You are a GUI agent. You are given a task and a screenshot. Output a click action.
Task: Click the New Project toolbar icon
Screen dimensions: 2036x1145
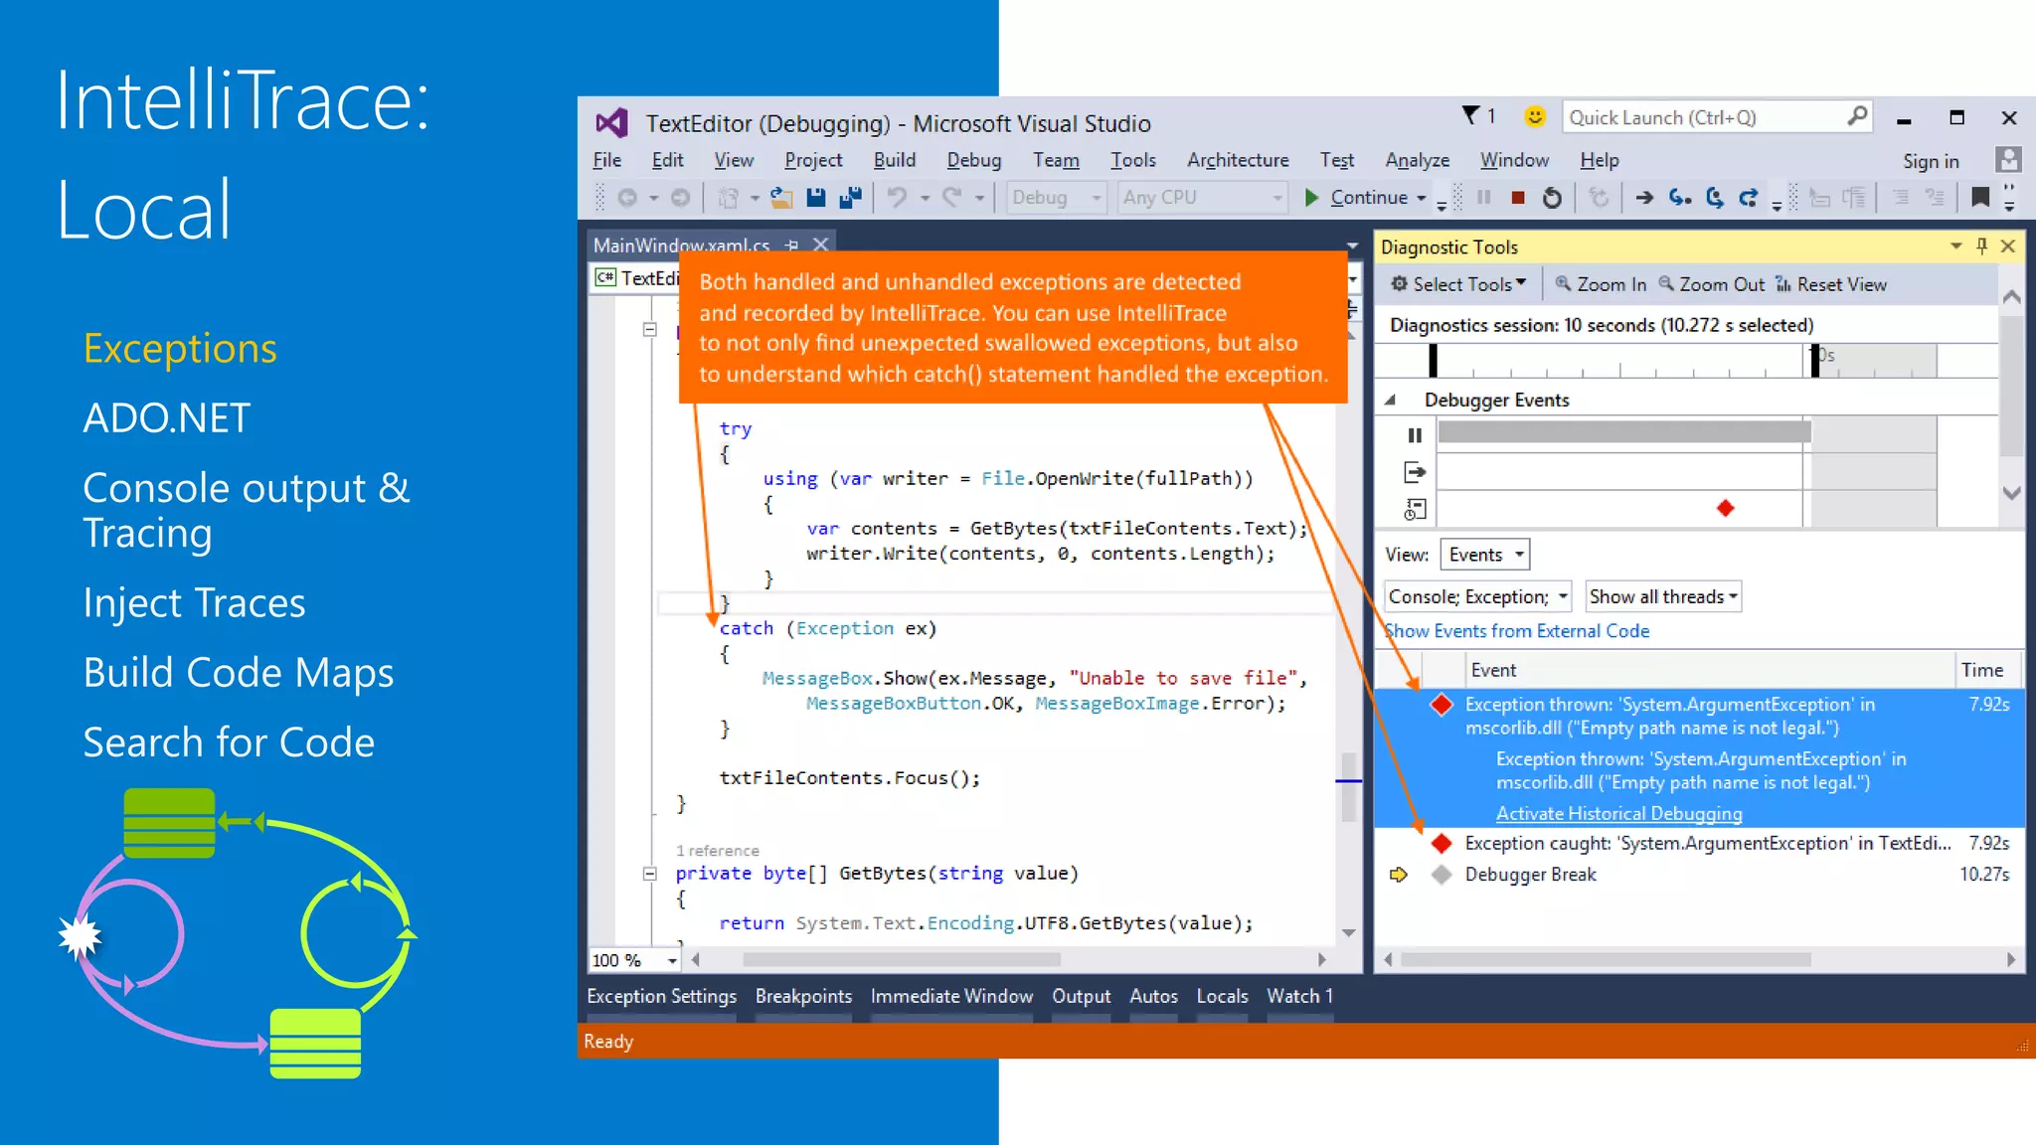pyautogui.click(x=729, y=198)
